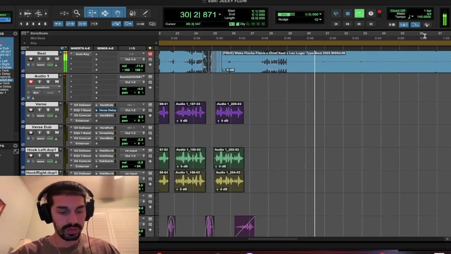Recall zoom preset 3

click(33, 24)
